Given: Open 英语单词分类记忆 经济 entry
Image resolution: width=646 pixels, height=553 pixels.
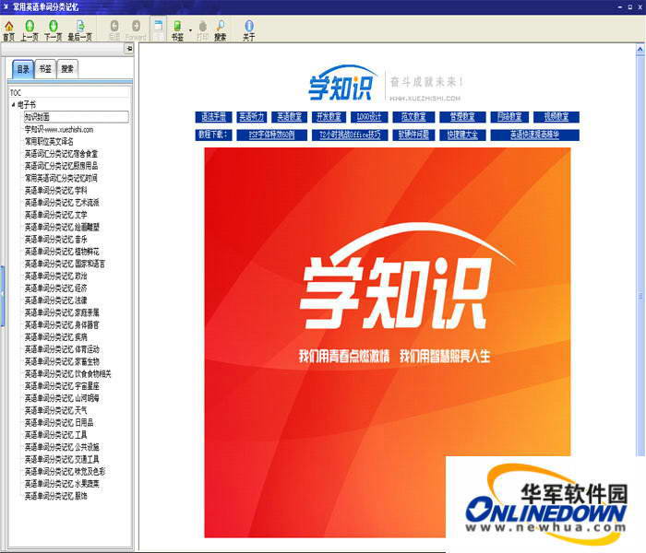Looking at the screenshot, I should coord(55,288).
